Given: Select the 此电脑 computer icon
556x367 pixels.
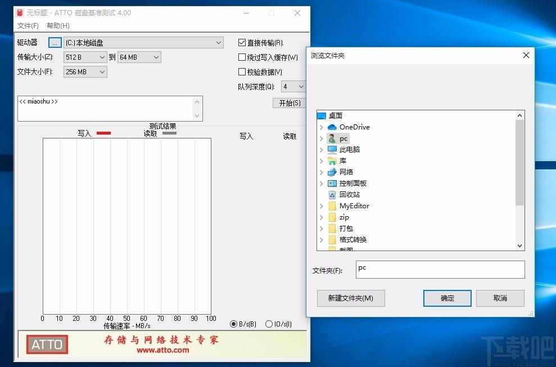Looking at the screenshot, I should click(332, 149).
